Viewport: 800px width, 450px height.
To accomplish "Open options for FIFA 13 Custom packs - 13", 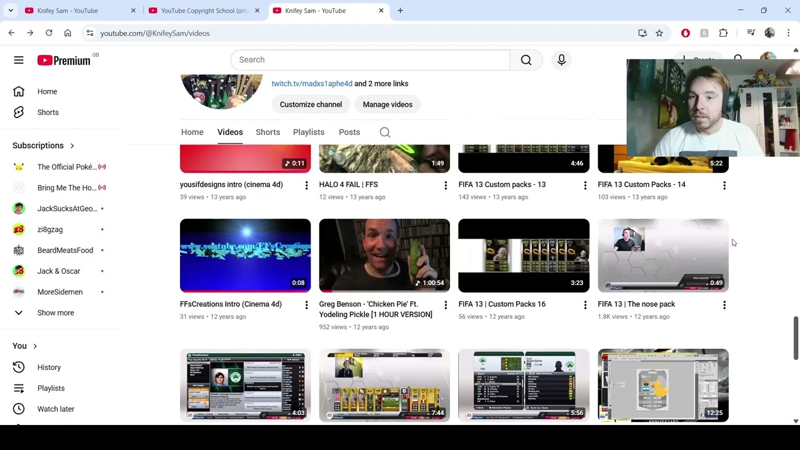I will (585, 186).
